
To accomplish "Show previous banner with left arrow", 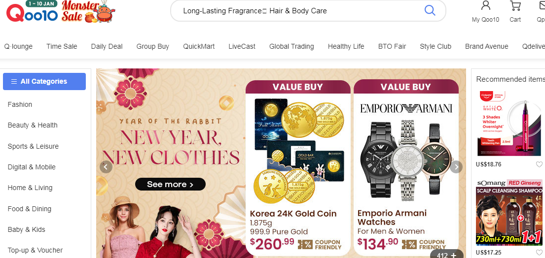I will click(106, 167).
